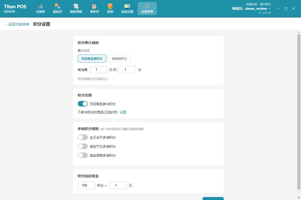This screenshot has height=200, width=301.
Task: Select the 按商品积分 option
Action: point(119,59)
